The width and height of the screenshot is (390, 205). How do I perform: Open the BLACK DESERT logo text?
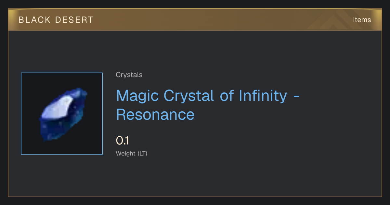tap(56, 20)
